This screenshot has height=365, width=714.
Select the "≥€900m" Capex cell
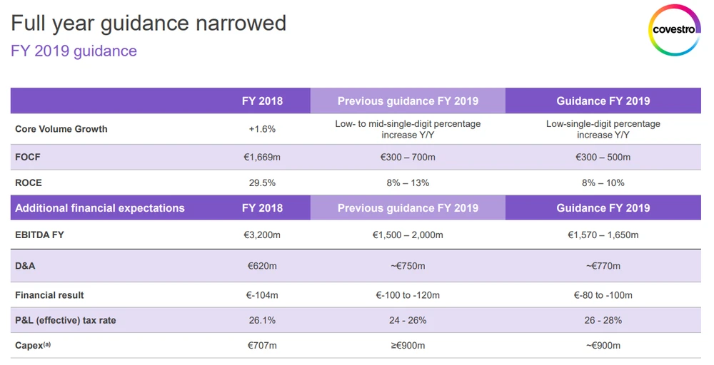408,346
